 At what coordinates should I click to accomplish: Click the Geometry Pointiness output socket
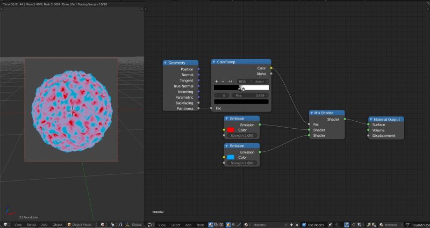coord(198,108)
